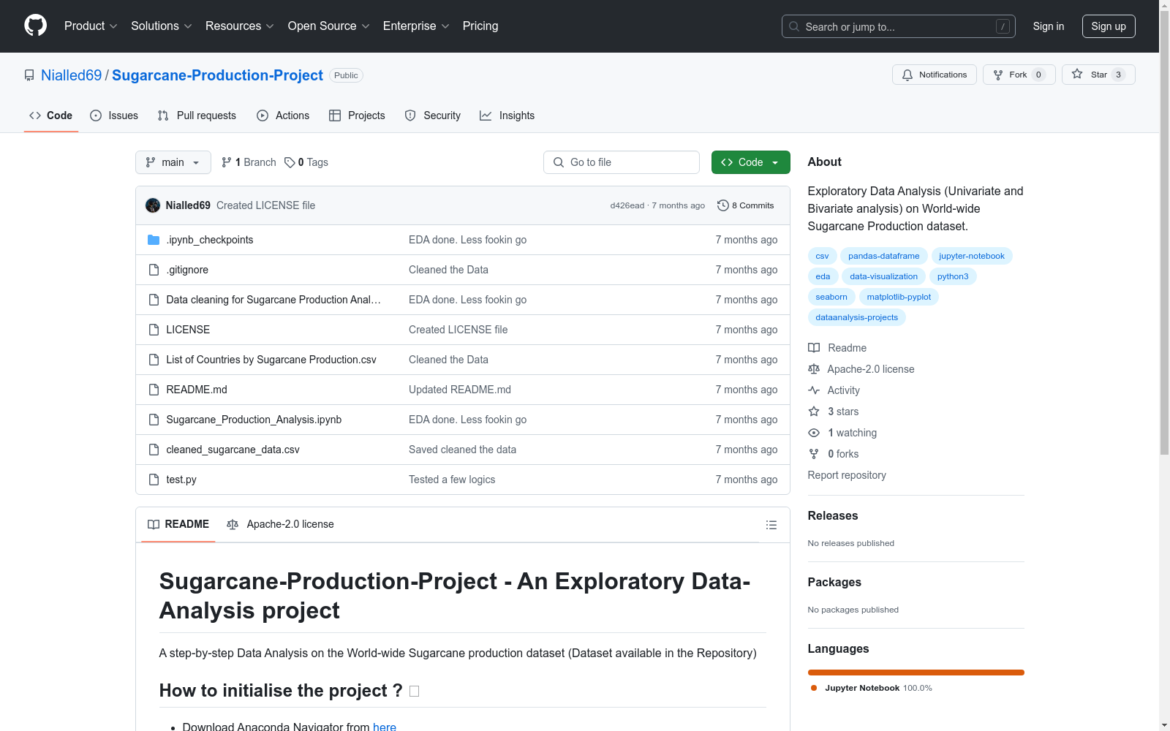Click the cleaned_sugarcane_data.csv file icon
Image resolution: width=1170 pixels, height=731 pixels.
point(154,450)
